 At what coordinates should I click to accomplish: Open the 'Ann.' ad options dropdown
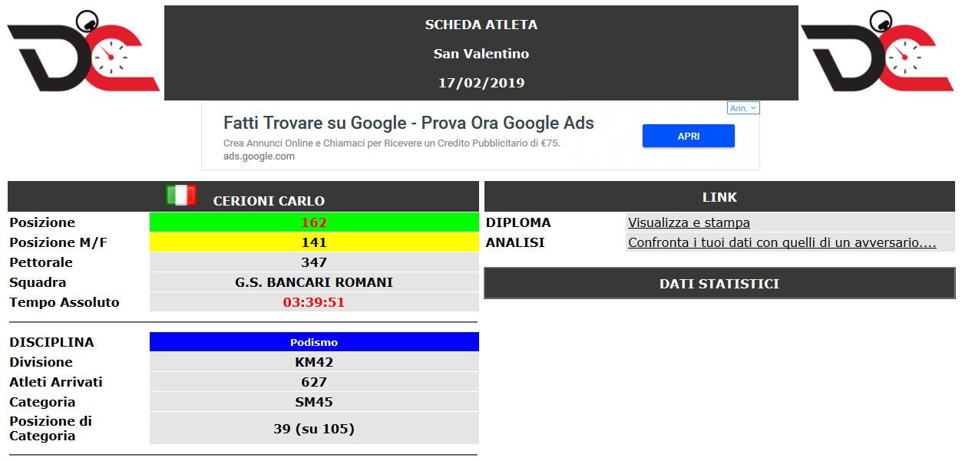click(x=743, y=108)
